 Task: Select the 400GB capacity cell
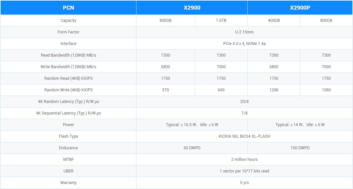coord(274,21)
